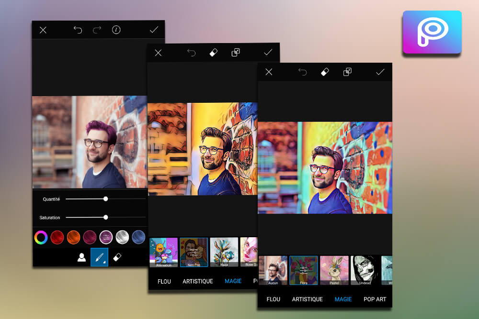Apply the Animation magic effect thumbnail
Image resolution: width=479 pixels, height=319 pixels.
pyautogui.click(x=163, y=252)
